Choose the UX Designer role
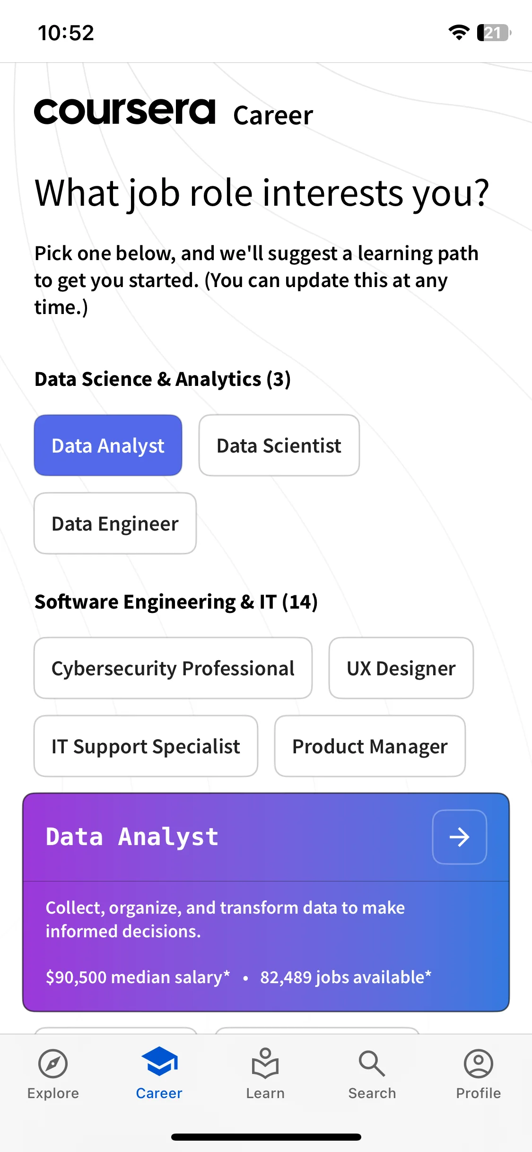This screenshot has width=532, height=1152. click(x=401, y=668)
